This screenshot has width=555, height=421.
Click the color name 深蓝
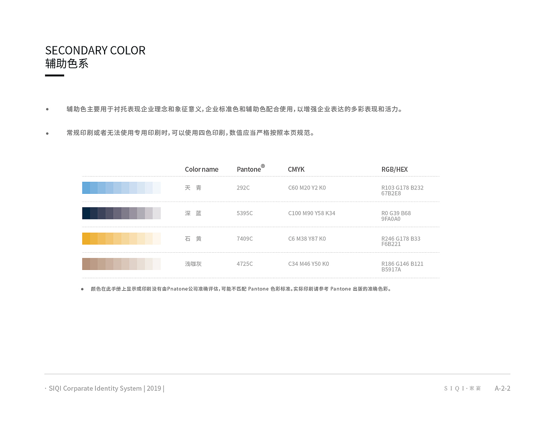193,213
